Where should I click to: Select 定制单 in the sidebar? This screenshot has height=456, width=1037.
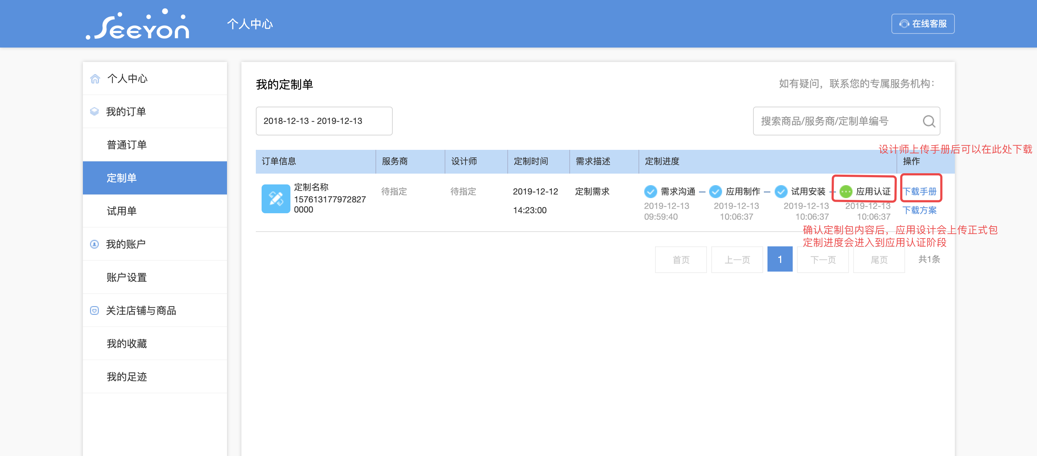[155, 178]
